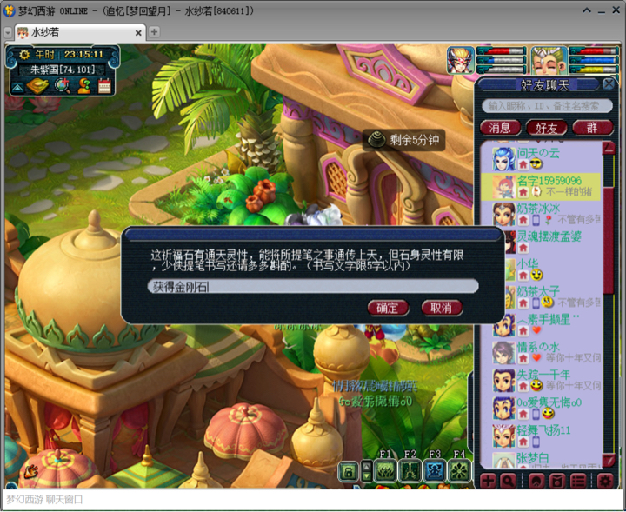
Task: Select friend 问天の云
Action: [541, 158]
